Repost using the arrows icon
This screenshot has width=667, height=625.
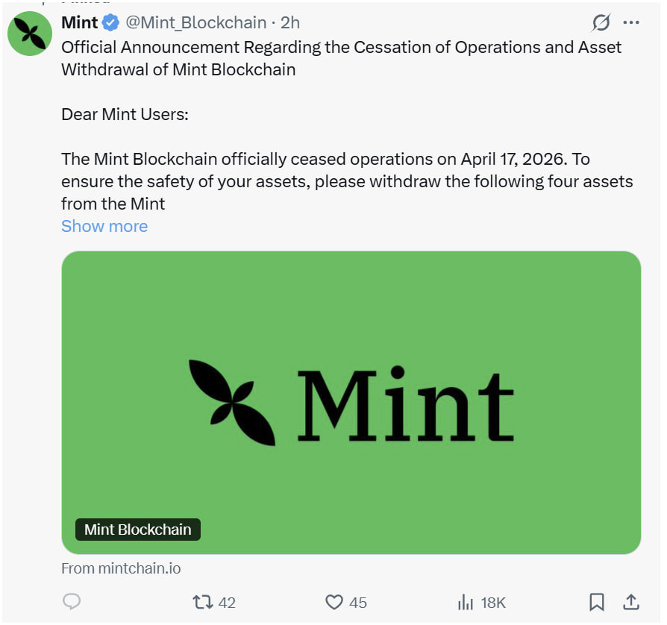coord(203,602)
